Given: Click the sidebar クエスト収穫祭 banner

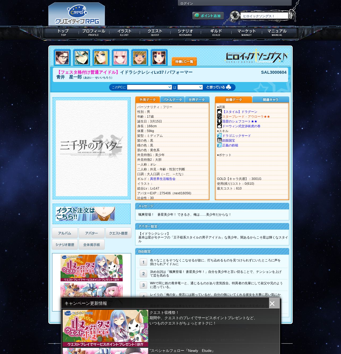Looking at the screenshot, I should point(92,268).
